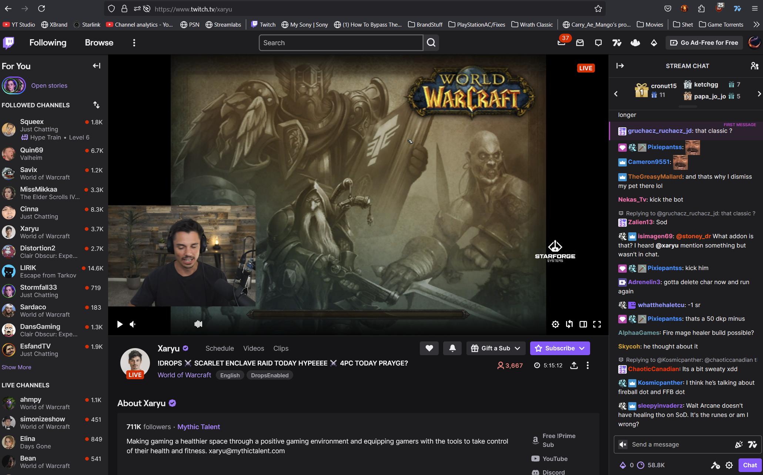763x475 pixels.
Task: Reload the browser page
Action: (x=41, y=8)
